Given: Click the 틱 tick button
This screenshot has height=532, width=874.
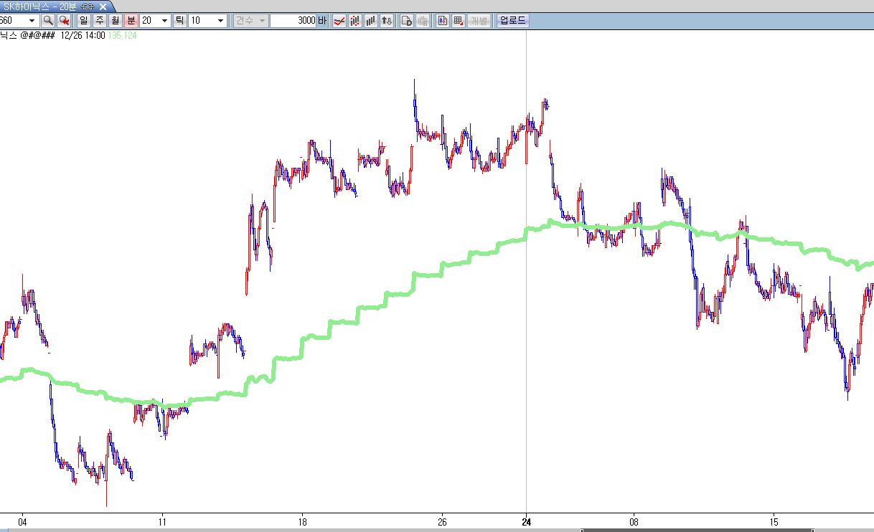Looking at the screenshot, I should tap(179, 21).
